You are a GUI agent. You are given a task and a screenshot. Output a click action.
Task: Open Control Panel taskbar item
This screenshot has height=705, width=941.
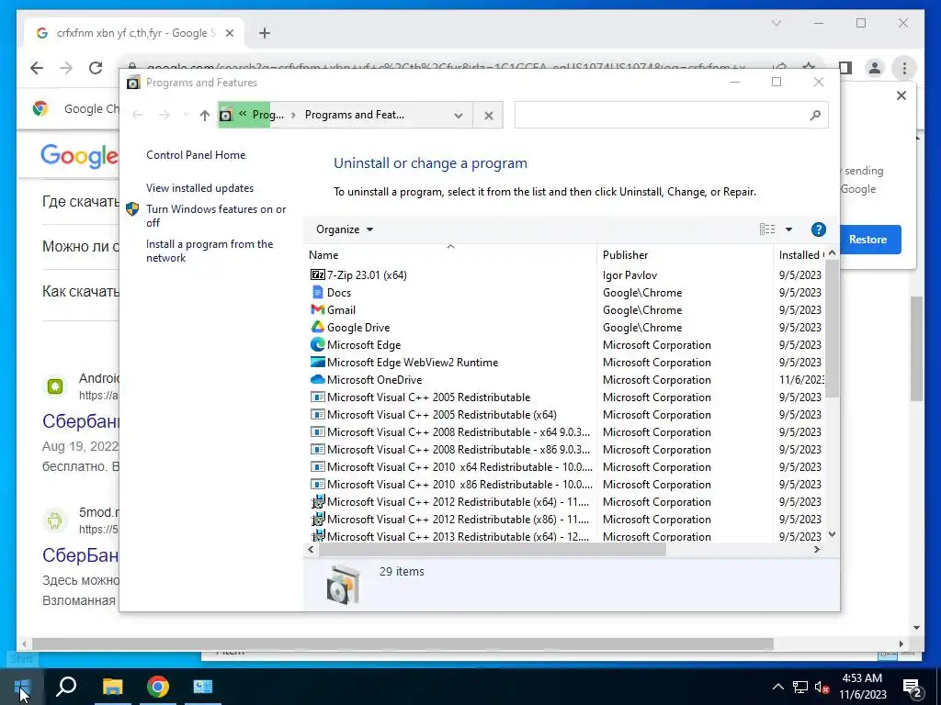(x=203, y=687)
